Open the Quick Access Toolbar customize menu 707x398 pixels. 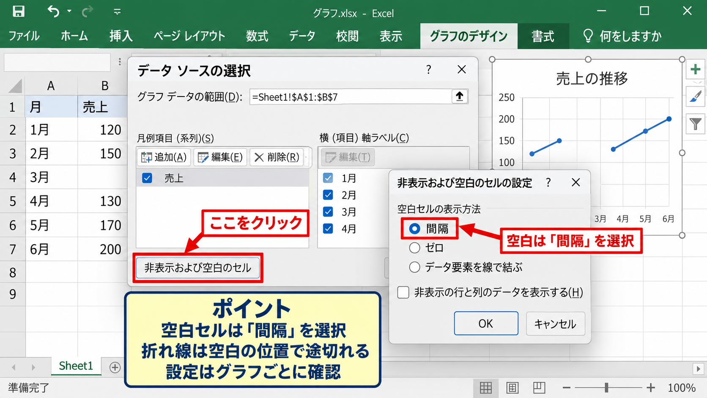(117, 12)
